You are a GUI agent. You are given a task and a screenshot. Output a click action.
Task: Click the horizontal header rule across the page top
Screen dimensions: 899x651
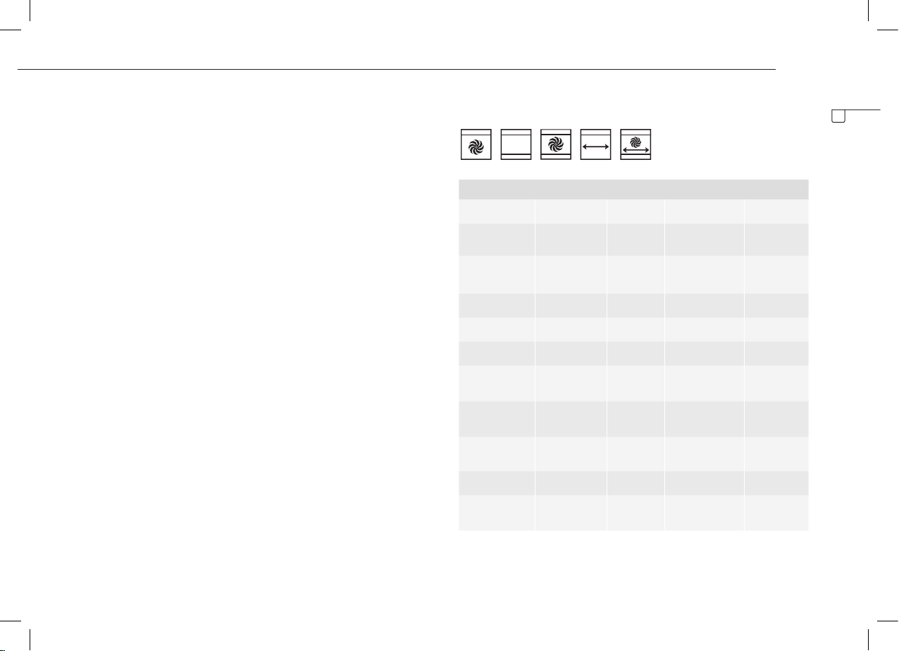pos(395,69)
